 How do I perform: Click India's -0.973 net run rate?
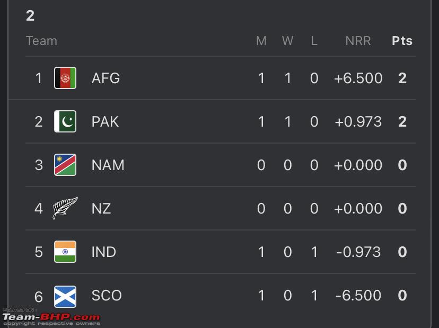[358, 252]
